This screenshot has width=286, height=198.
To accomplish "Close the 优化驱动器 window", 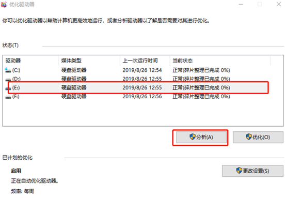I will point(279,4).
